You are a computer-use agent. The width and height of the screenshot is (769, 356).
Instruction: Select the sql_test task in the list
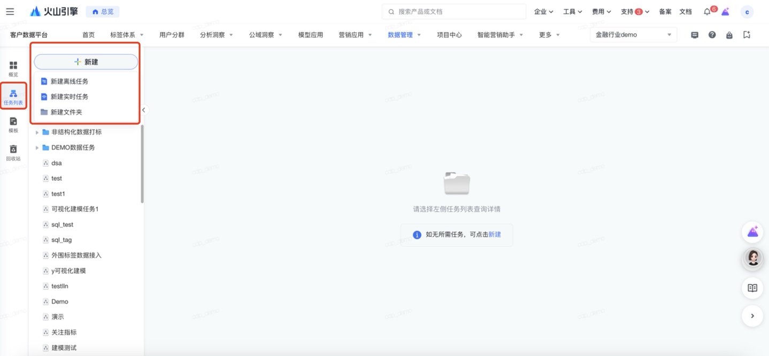point(62,225)
